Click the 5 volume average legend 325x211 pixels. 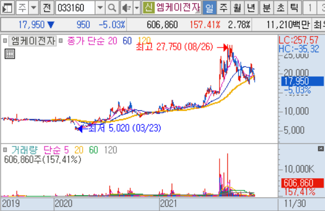(66, 150)
